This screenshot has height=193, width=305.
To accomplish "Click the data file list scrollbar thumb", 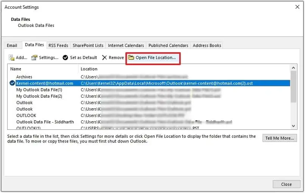I will [293, 87].
